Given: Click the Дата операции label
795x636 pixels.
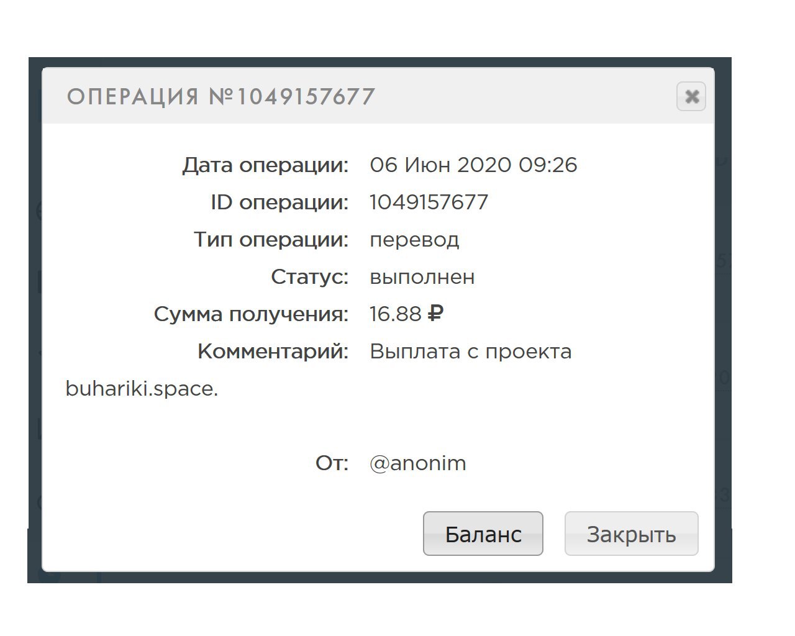Looking at the screenshot, I should pos(265,166).
